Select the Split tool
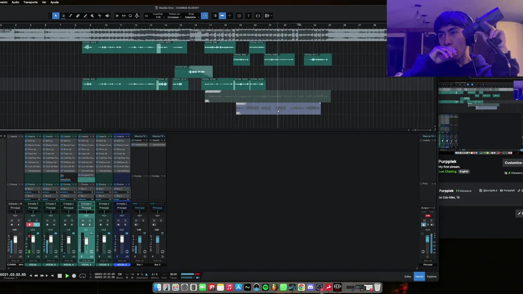523x294 pixels. [70, 16]
